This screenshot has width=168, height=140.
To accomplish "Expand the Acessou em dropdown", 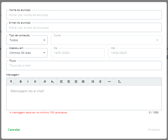I will 27,53.
